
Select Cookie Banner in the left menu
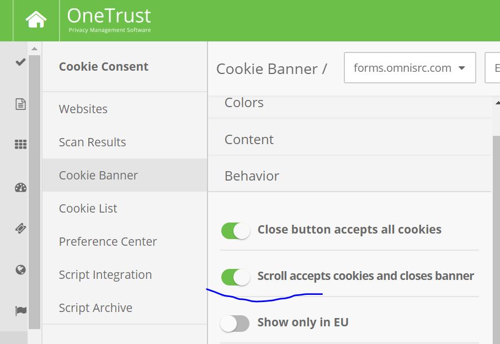tap(98, 175)
